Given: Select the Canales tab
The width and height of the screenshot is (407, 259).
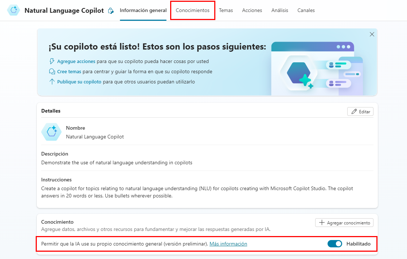Looking at the screenshot, I should (306, 11).
